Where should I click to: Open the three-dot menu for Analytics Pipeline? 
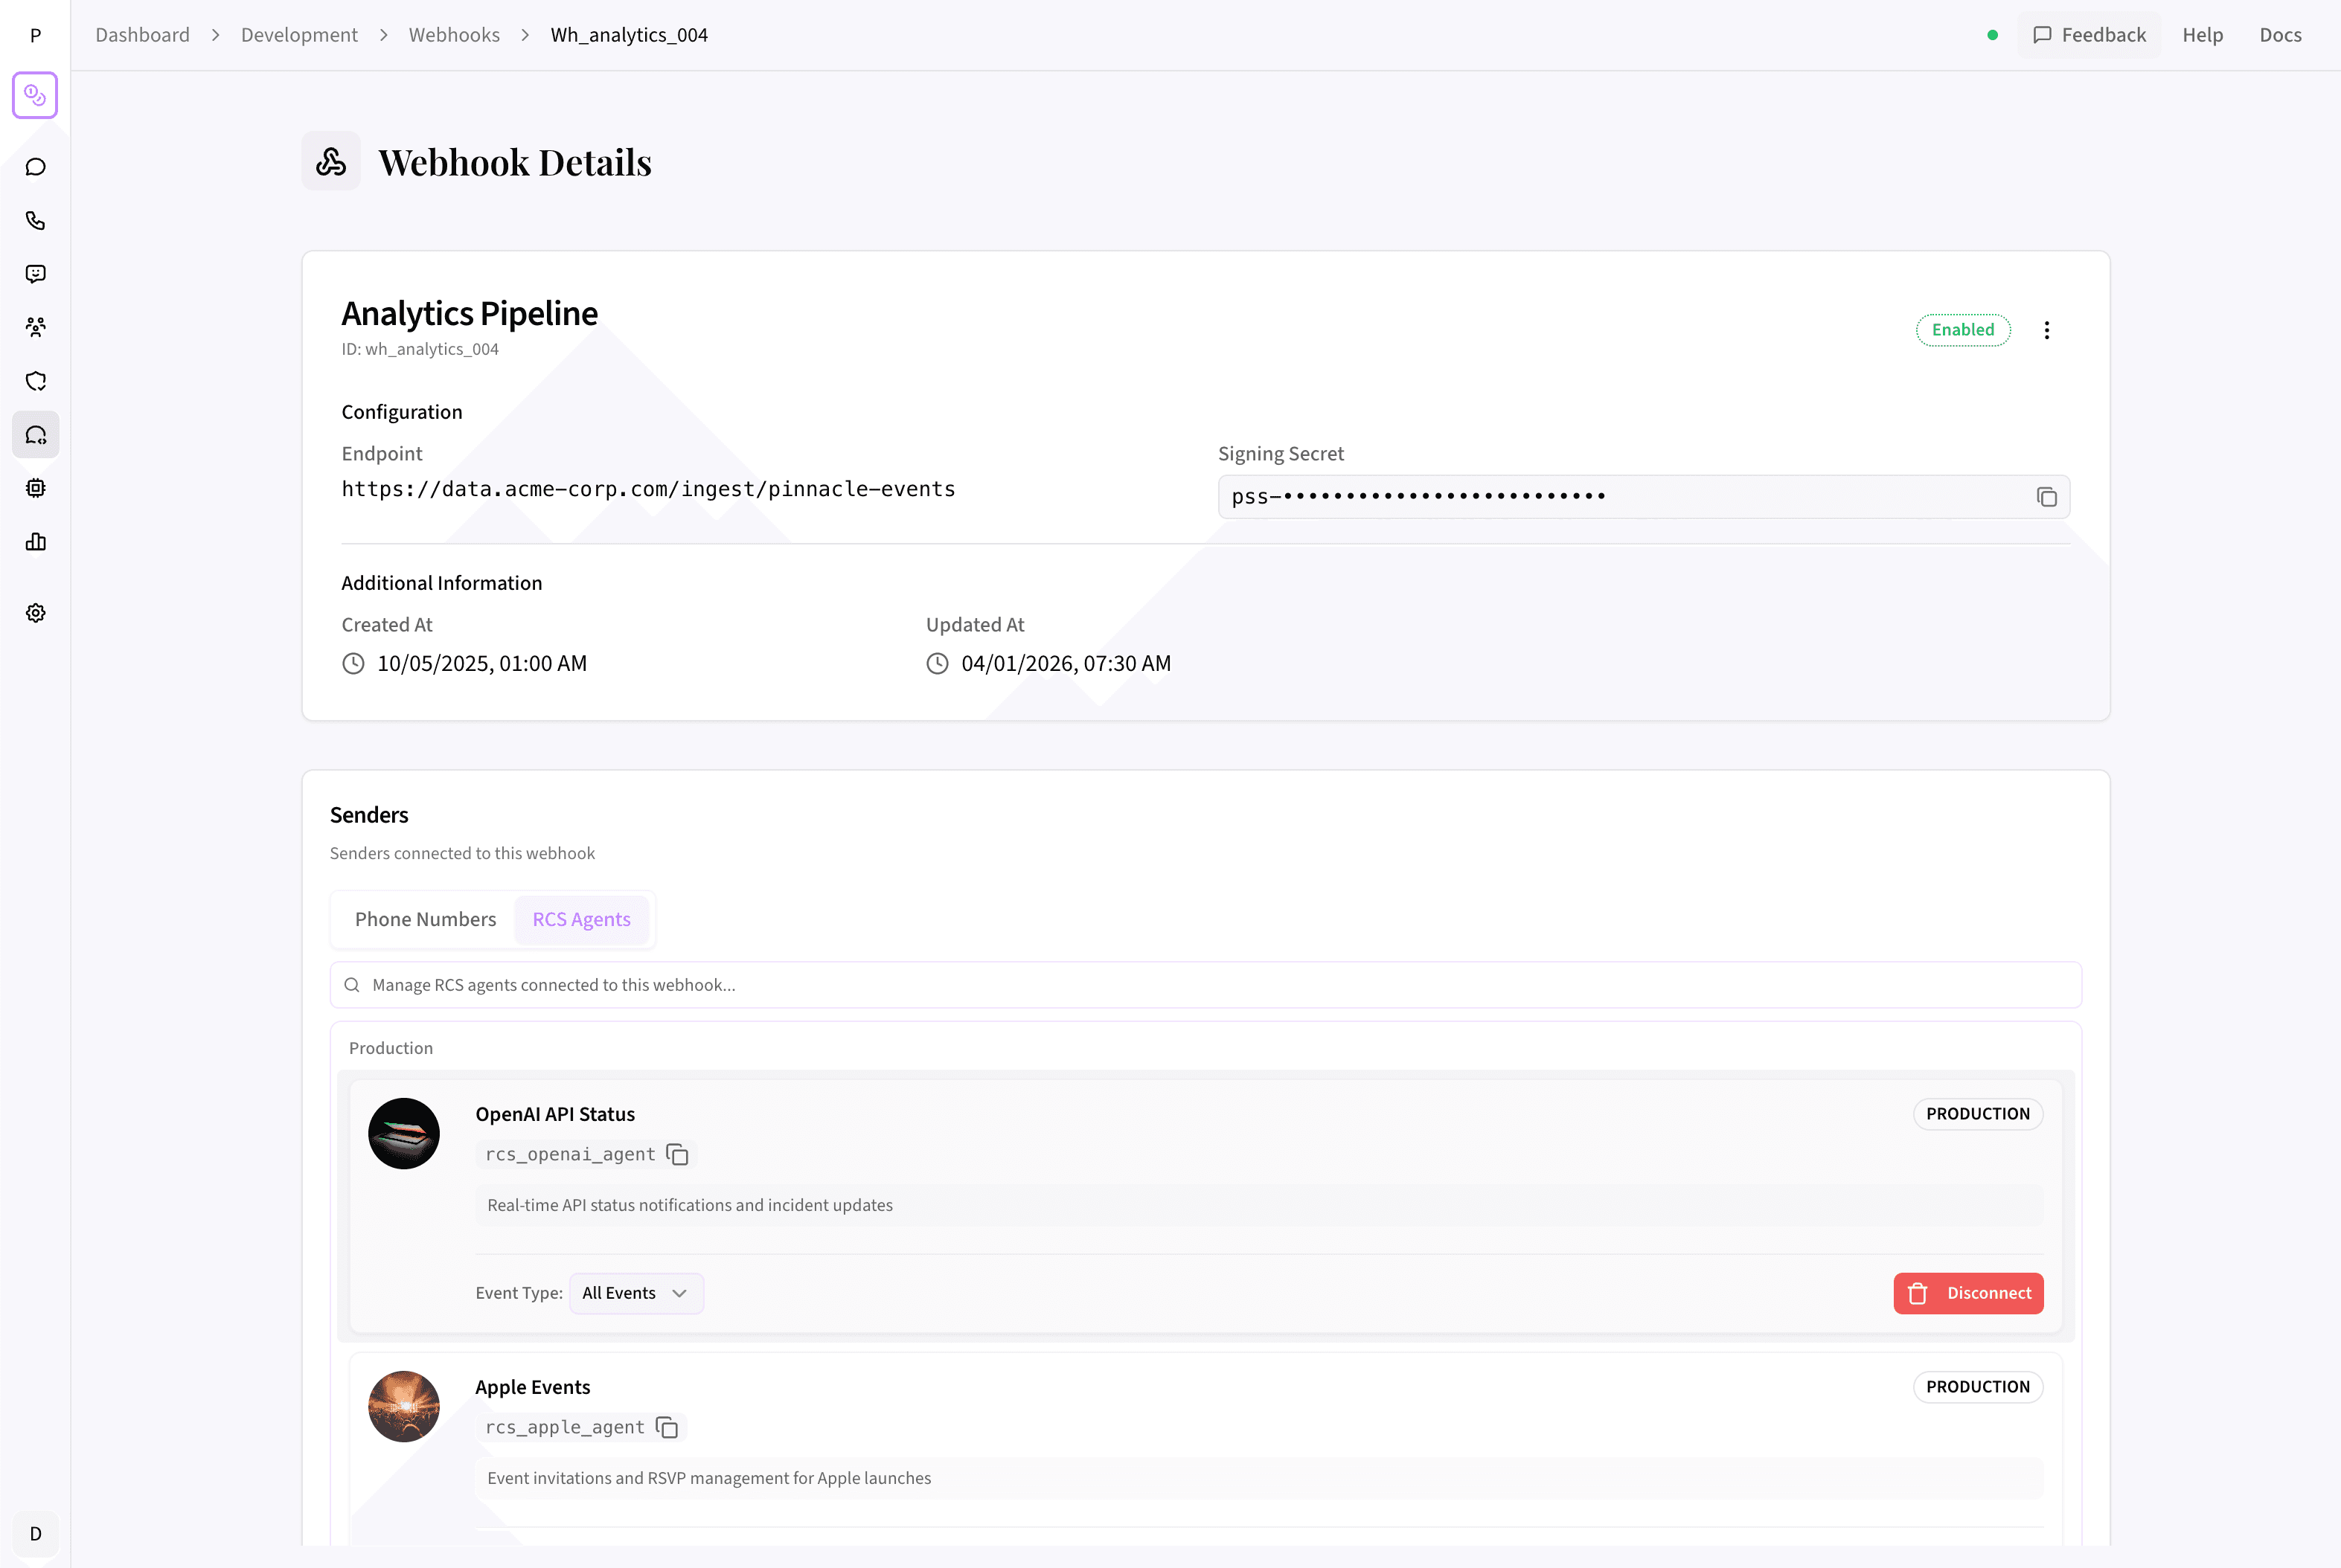(2047, 329)
